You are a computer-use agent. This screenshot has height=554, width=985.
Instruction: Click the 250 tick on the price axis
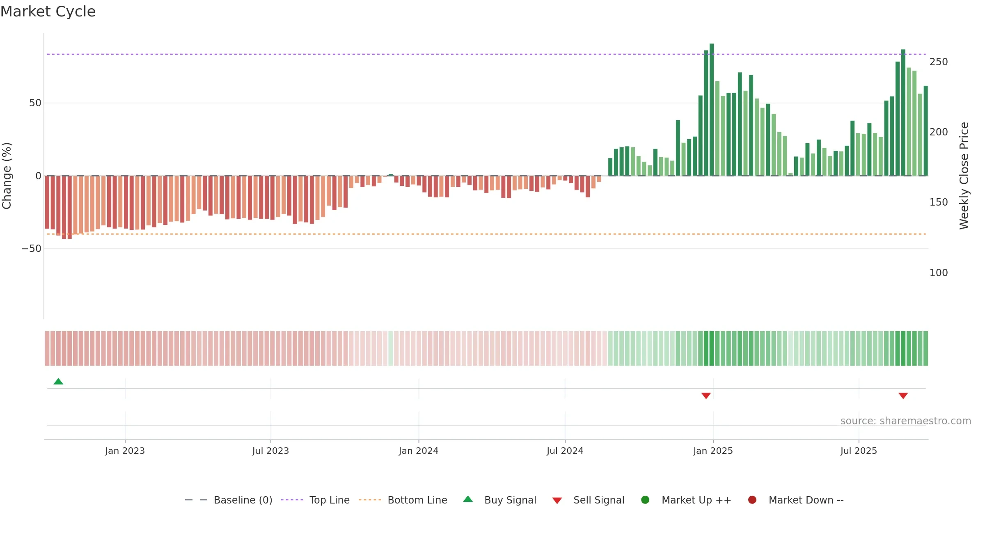click(939, 62)
